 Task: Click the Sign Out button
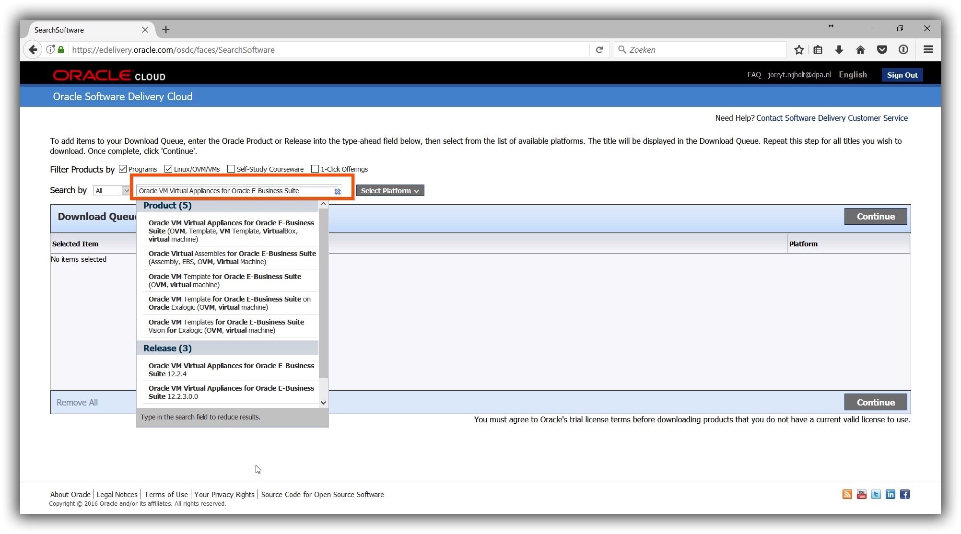(902, 75)
